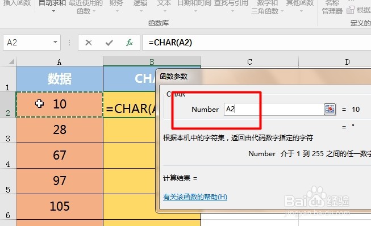This screenshot has height=226, width=371.
Task: Click cell containing 67
Action: pyautogui.click(x=60, y=156)
